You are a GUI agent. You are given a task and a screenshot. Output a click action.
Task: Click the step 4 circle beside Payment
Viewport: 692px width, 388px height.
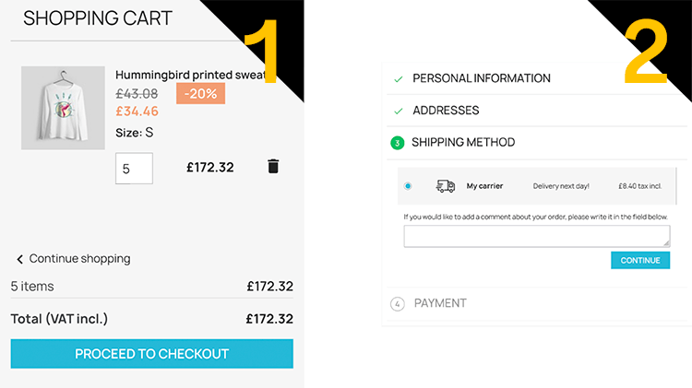pos(398,303)
